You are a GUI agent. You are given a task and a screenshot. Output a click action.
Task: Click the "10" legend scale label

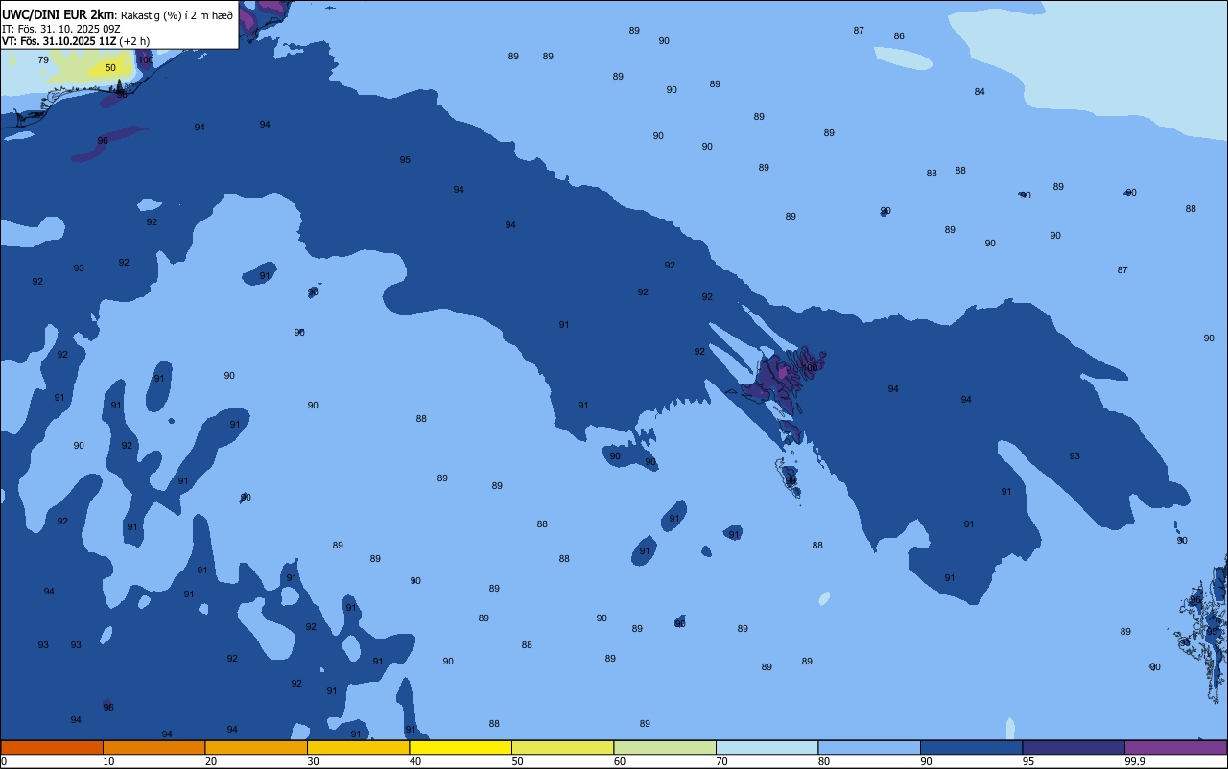(108, 761)
